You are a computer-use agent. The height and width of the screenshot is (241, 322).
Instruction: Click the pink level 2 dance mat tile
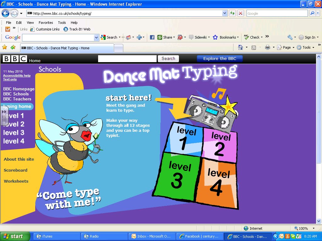tap(220, 145)
